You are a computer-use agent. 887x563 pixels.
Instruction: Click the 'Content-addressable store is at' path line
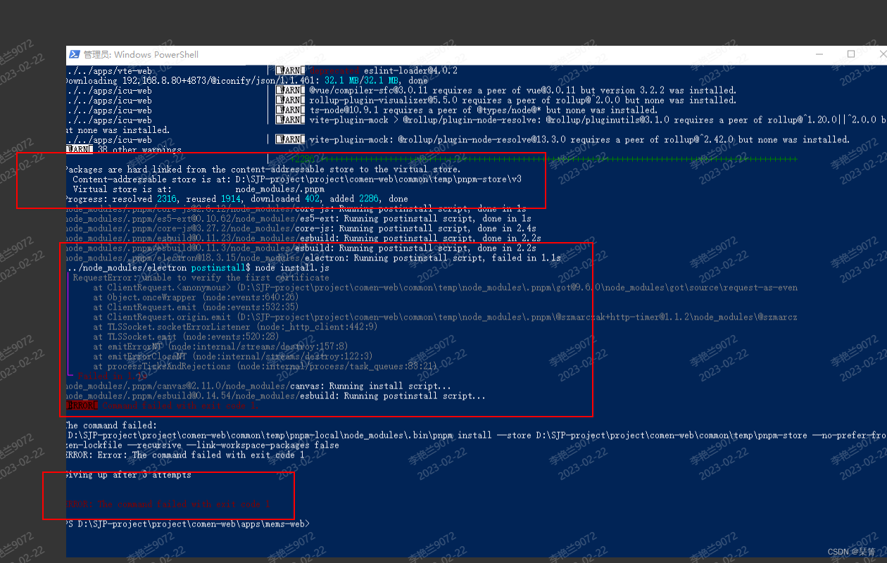(297, 179)
